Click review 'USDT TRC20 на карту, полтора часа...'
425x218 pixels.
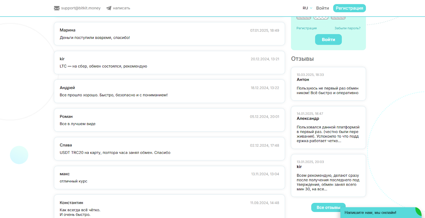115,153
